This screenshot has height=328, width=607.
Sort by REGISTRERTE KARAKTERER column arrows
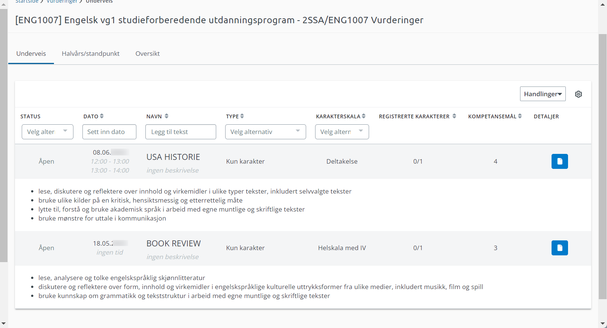pos(454,116)
